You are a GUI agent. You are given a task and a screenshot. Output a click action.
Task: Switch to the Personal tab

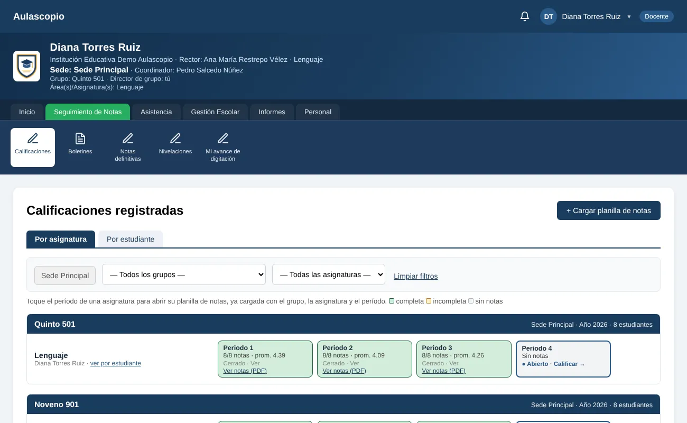click(318, 112)
